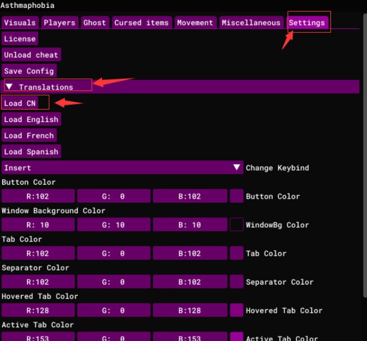Click the License button
This screenshot has width=367, height=341.
pos(20,39)
